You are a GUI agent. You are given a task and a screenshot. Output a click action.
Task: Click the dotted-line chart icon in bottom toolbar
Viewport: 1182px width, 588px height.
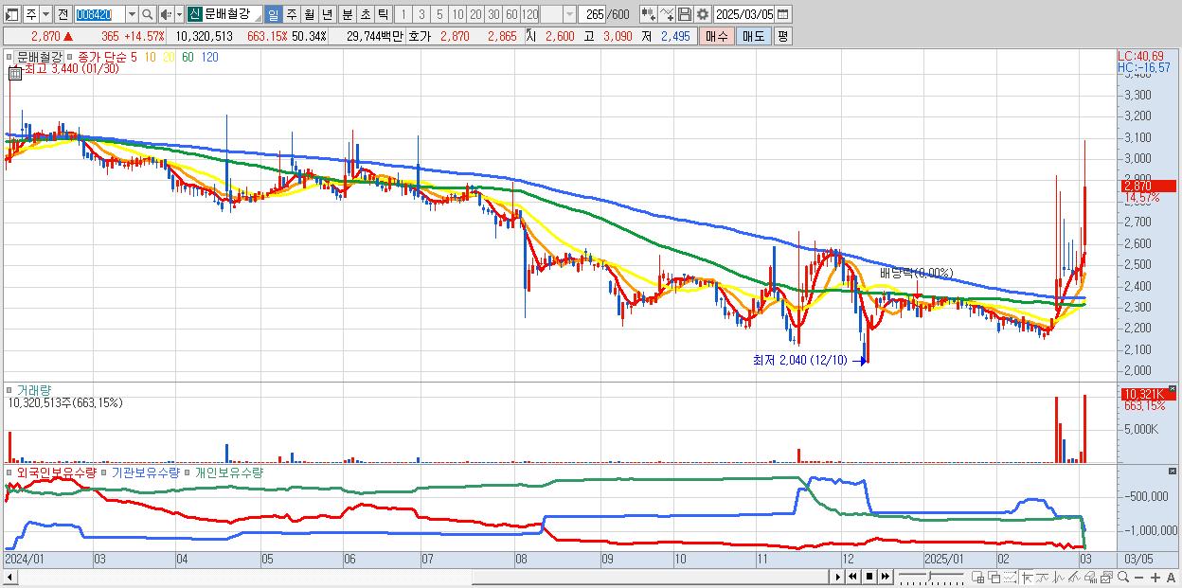pyautogui.click(x=1010, y=578)
